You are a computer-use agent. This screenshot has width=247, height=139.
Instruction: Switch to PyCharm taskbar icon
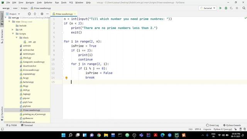tap(177, 135)
